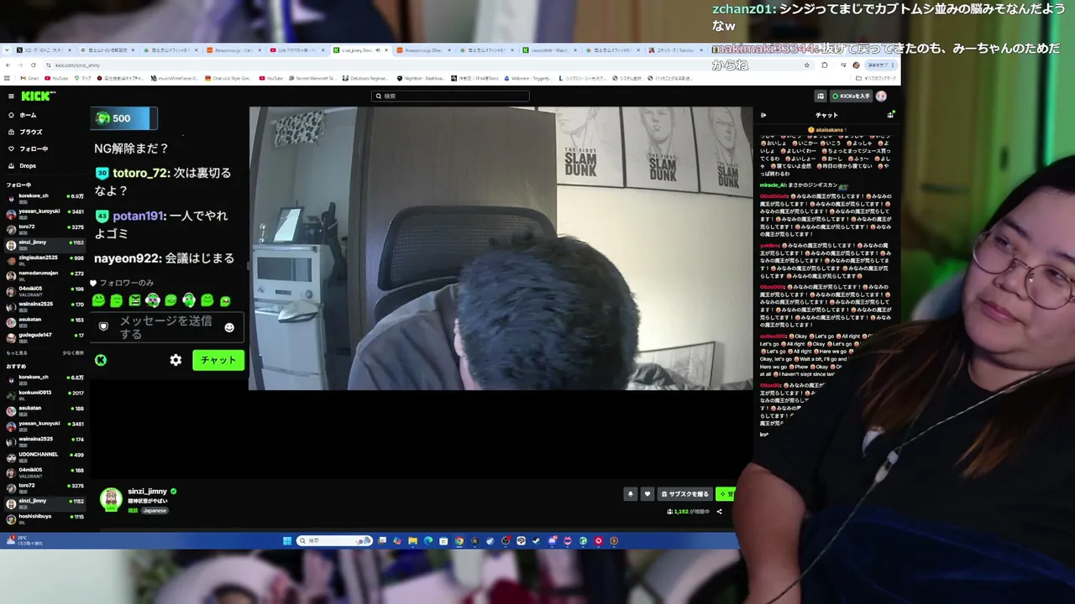
Task: Open chat settings gear icon
Action: click(x=176, y=360)
